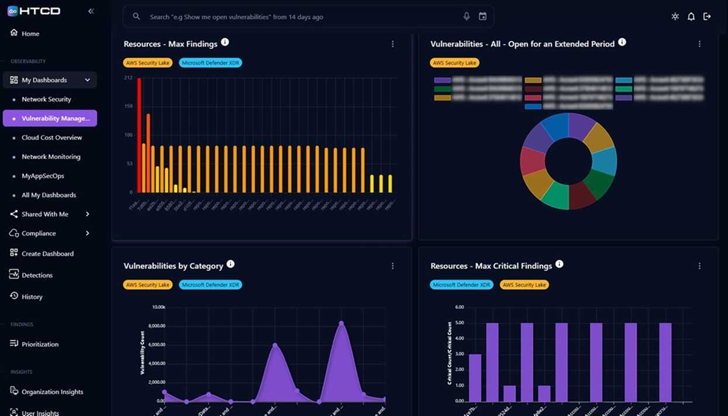Expand the Compliance section
Screen dimensions: 728x416
click(x=88, y=233)
